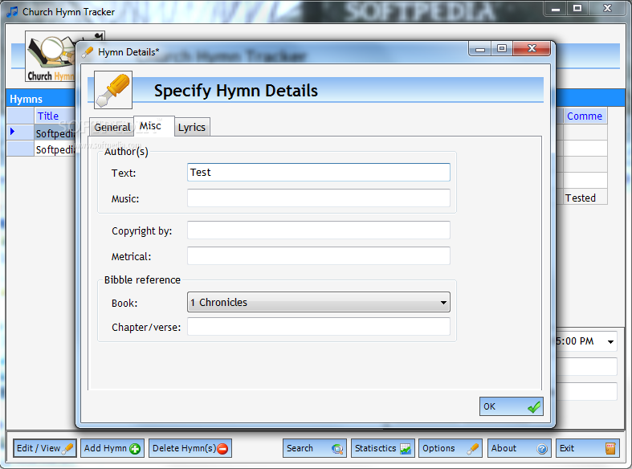632x469 pixels.
Task: Click the Copyright by field
Action: [x=319, y=230]
